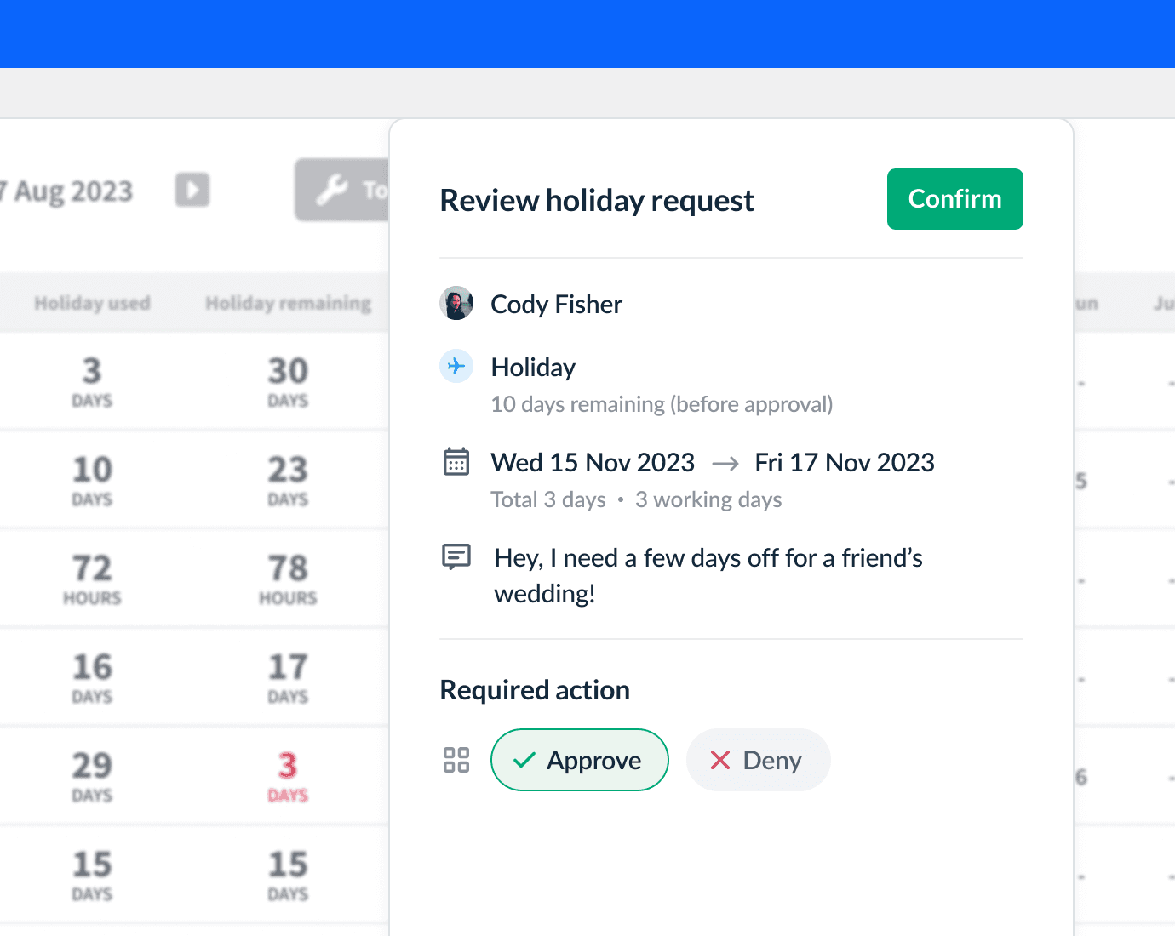Select the Deny option

758,760
